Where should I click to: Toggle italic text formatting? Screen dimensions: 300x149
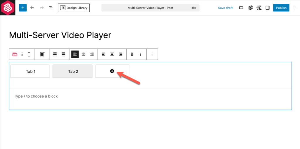[x=141, y=54]
